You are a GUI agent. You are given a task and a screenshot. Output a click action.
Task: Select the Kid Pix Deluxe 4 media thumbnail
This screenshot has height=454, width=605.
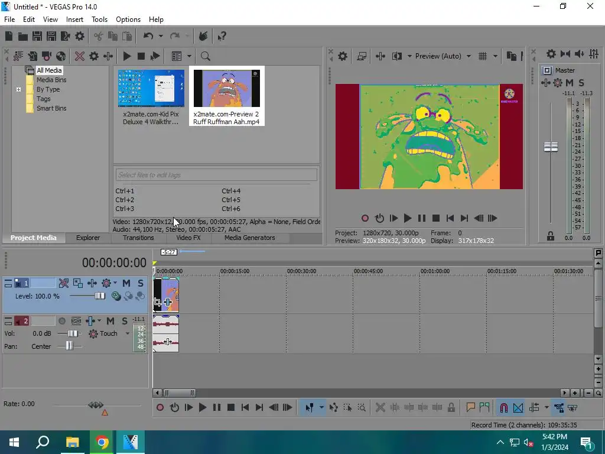[151, 89]
